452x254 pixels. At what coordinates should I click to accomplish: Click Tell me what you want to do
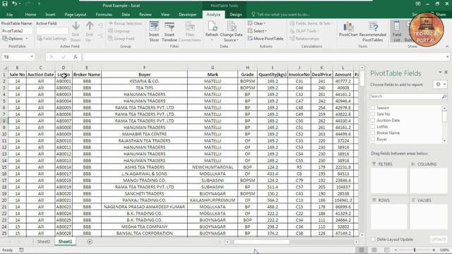(280, 14)
